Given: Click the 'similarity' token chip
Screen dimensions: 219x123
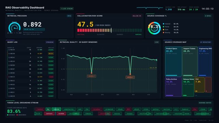Looking at the screenshot, I should 69,109.
